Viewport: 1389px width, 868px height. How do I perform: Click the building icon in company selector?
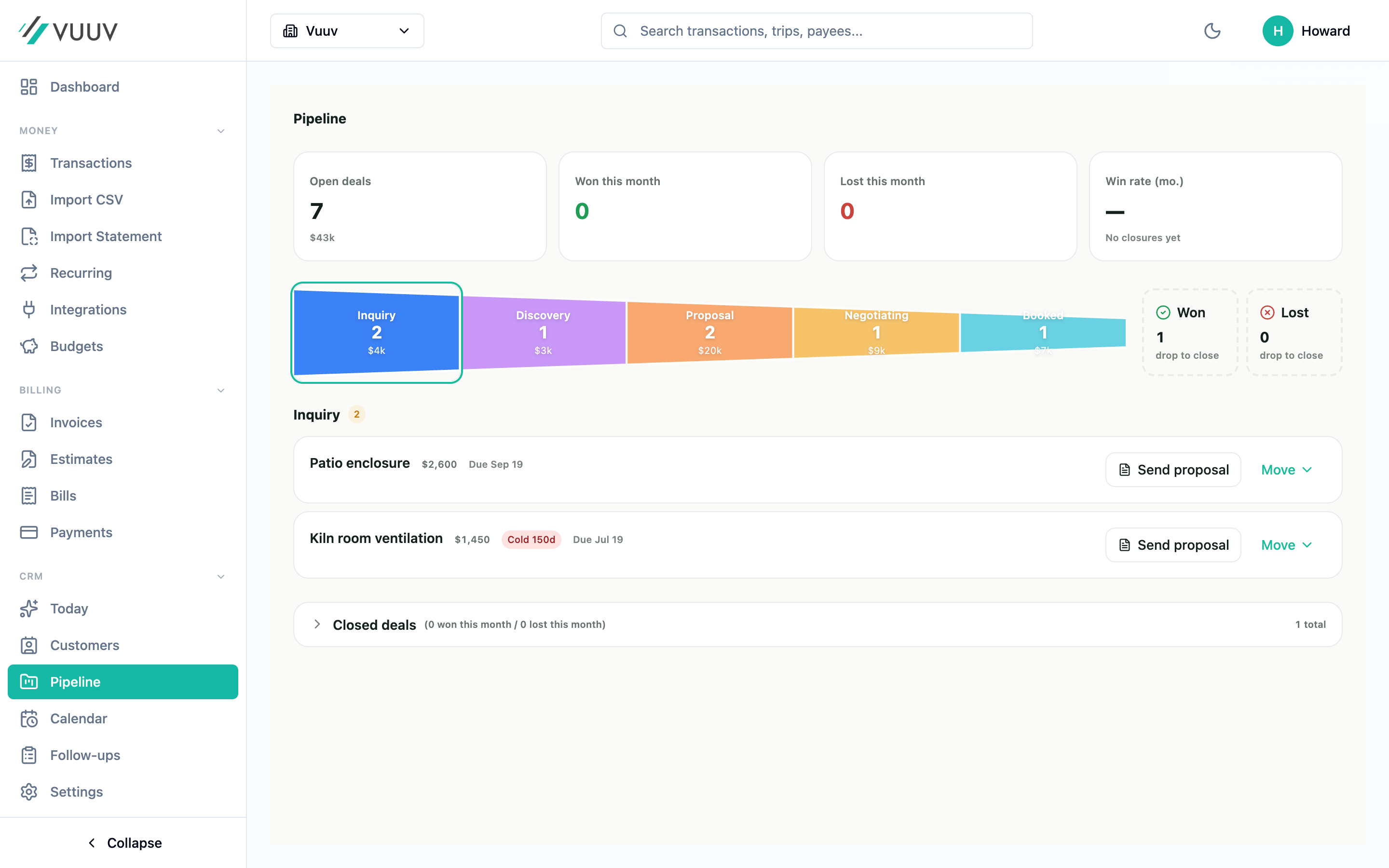point(290,31)
